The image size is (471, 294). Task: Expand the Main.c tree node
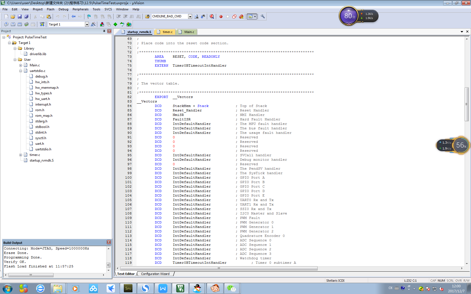click(x=20, y=65)
